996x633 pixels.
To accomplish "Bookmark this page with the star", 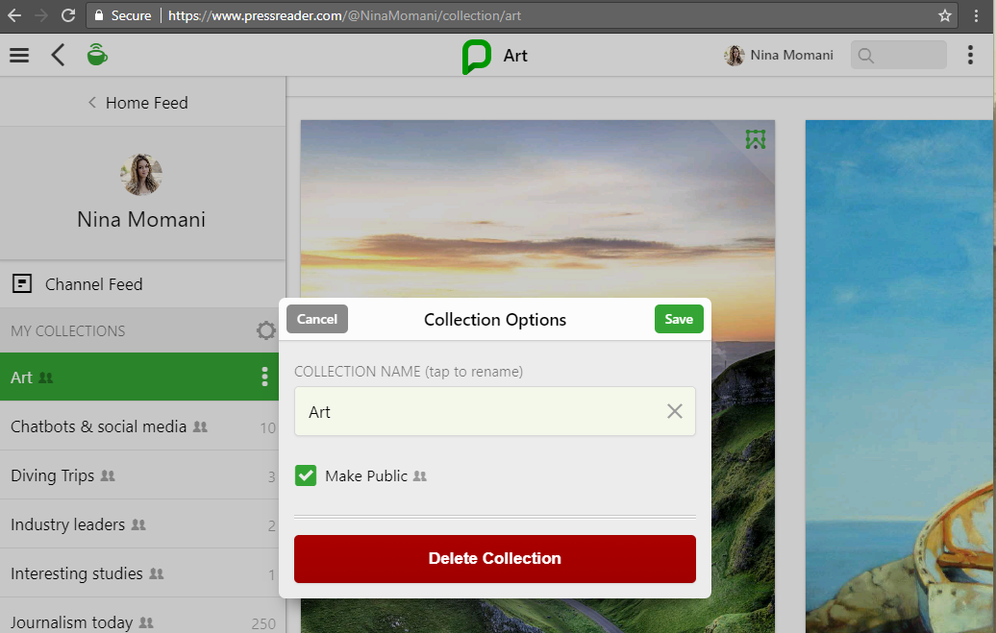I will click(944, 15).
